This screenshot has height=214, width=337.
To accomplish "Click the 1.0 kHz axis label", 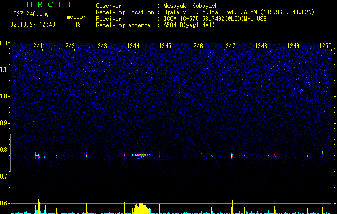I will 5,96.
